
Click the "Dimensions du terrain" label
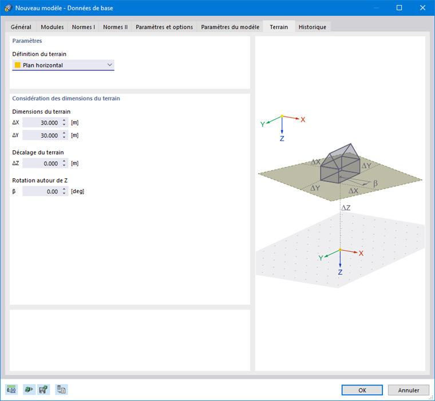[x=41, y=111]
